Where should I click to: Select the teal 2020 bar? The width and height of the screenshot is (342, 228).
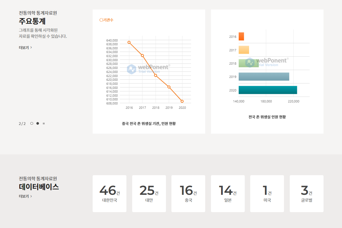268,90
